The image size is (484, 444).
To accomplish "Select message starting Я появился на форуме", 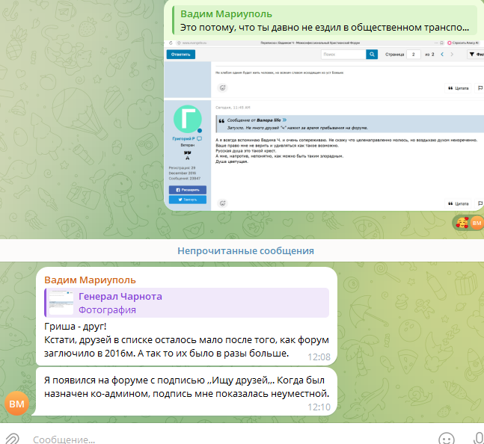I will (x=186, y=387).
